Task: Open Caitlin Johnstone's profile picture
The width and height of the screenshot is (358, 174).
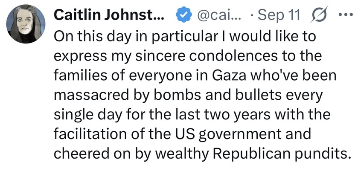Action: point(26,24)
